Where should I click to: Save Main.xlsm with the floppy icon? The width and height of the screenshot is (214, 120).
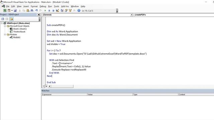[x=15, y=10]
